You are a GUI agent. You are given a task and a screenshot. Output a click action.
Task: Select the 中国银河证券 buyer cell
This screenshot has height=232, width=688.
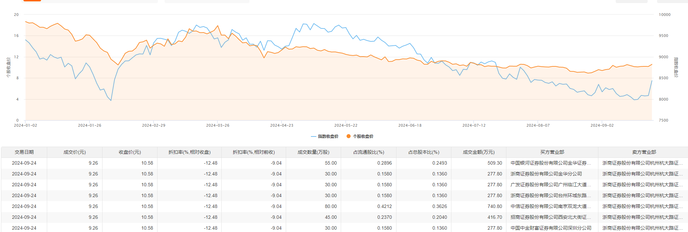(551, 163)
